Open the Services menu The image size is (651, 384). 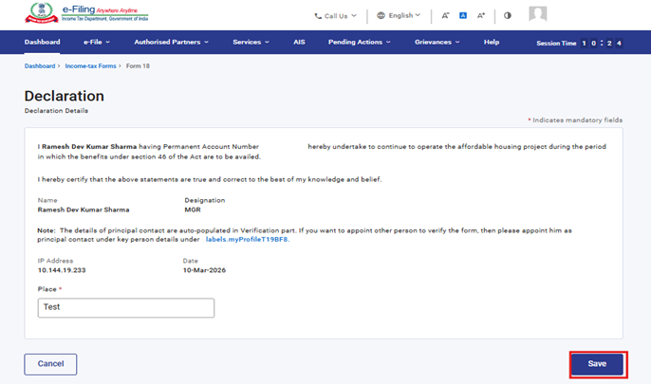coord(251,43)
